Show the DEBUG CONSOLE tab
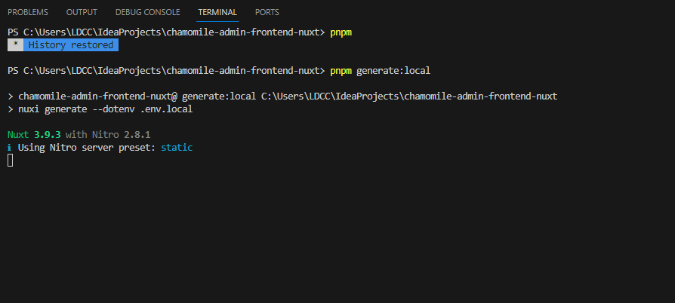The image size is (675, 303). coord(148,13)
